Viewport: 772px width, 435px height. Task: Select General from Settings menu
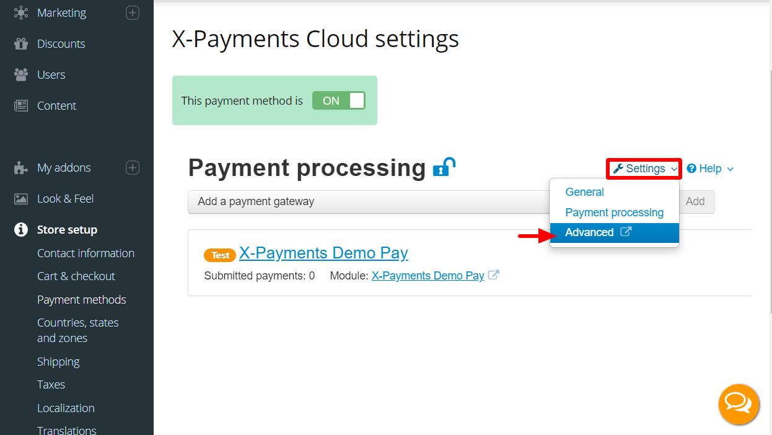584,192
